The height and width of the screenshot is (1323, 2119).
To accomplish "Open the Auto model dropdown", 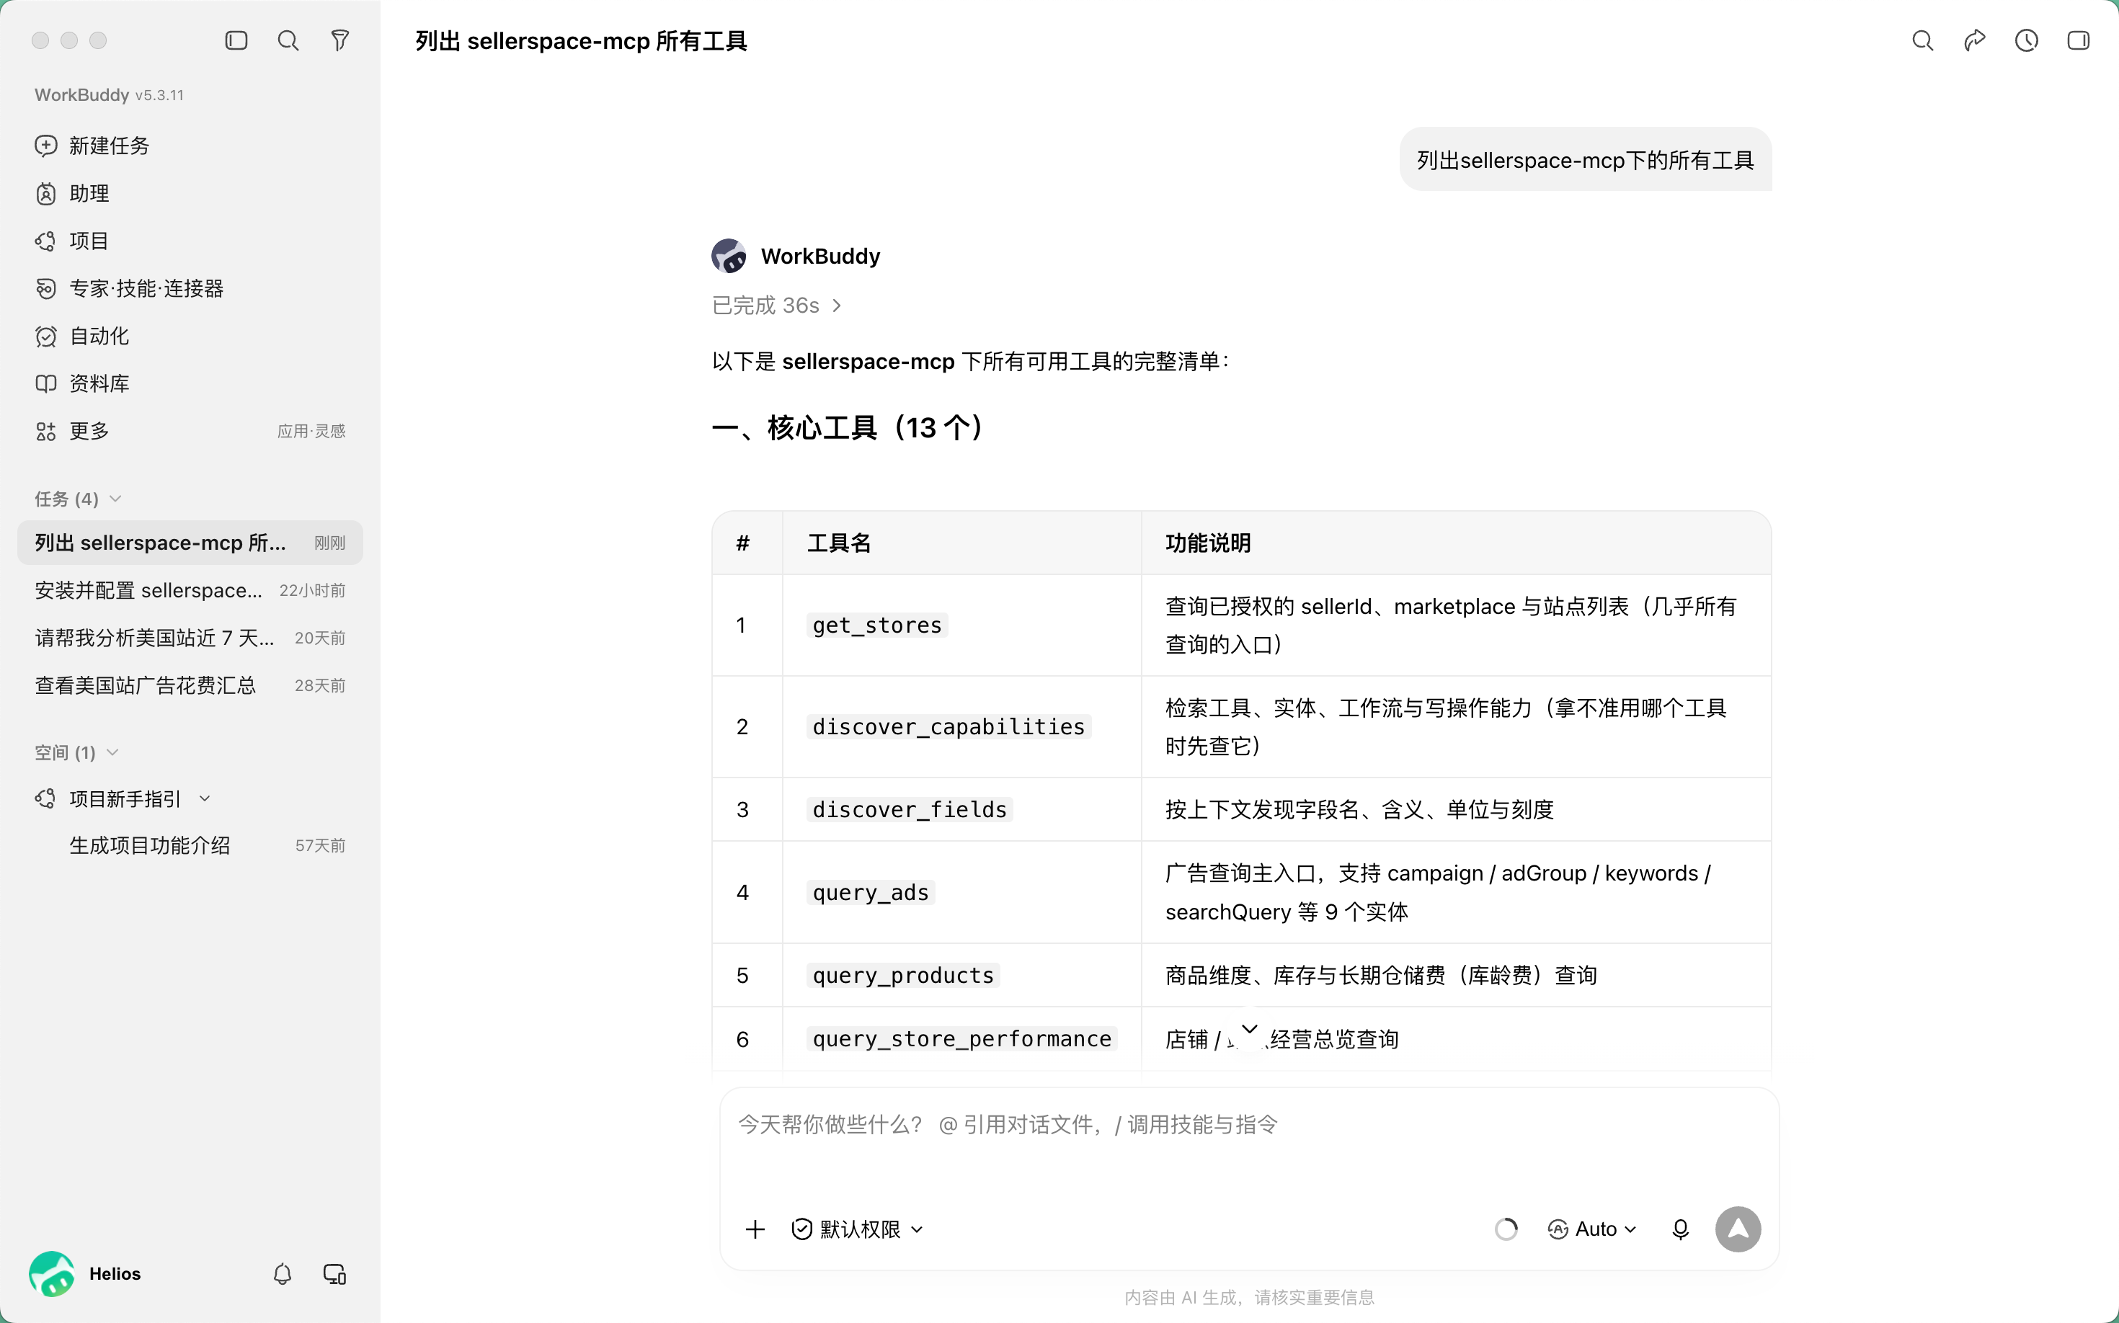I will (x=1591, y=1229).
